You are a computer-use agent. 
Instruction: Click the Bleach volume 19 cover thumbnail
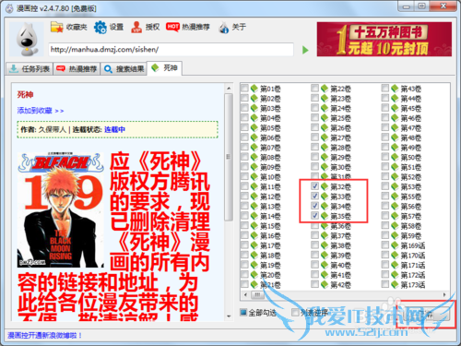coord(61,209)
